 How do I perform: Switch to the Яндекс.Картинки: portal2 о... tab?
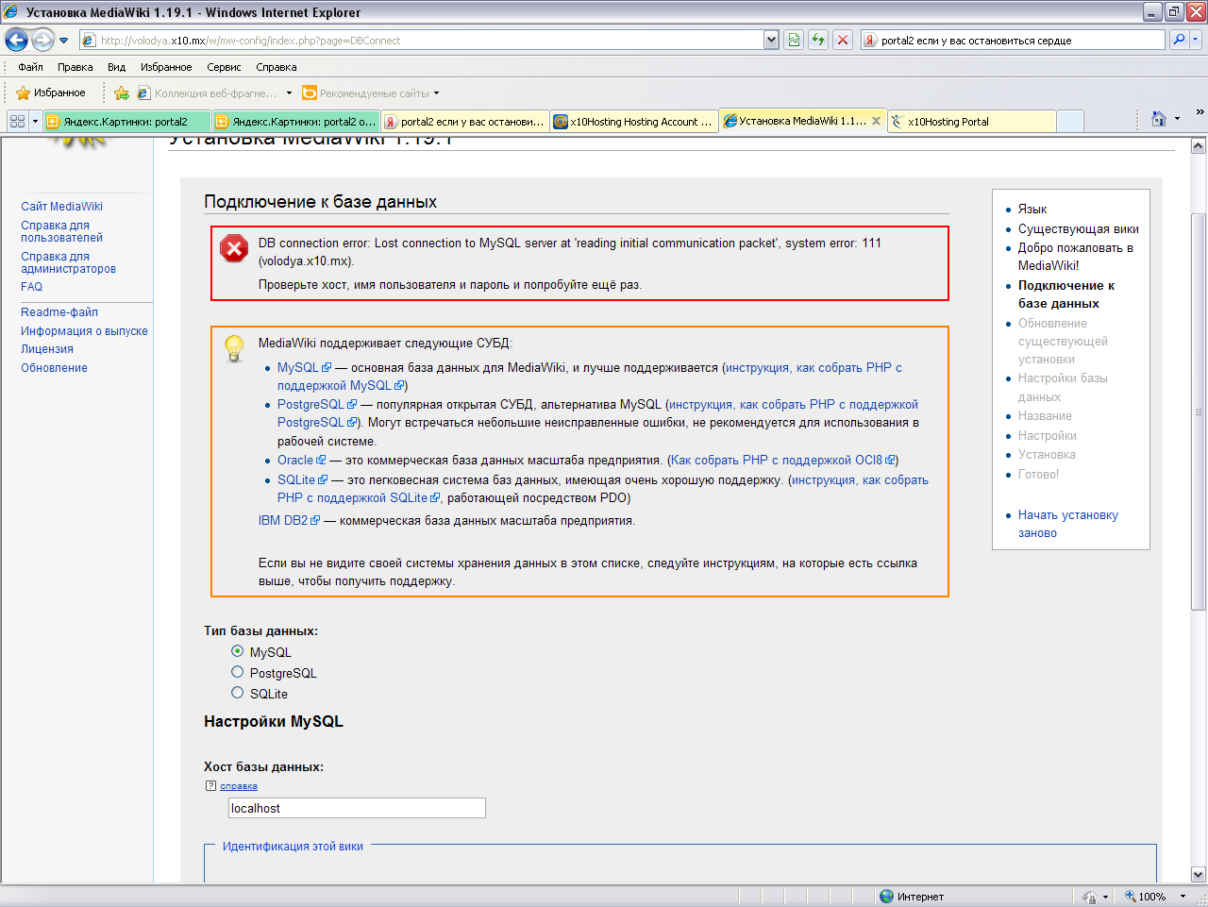296,121
